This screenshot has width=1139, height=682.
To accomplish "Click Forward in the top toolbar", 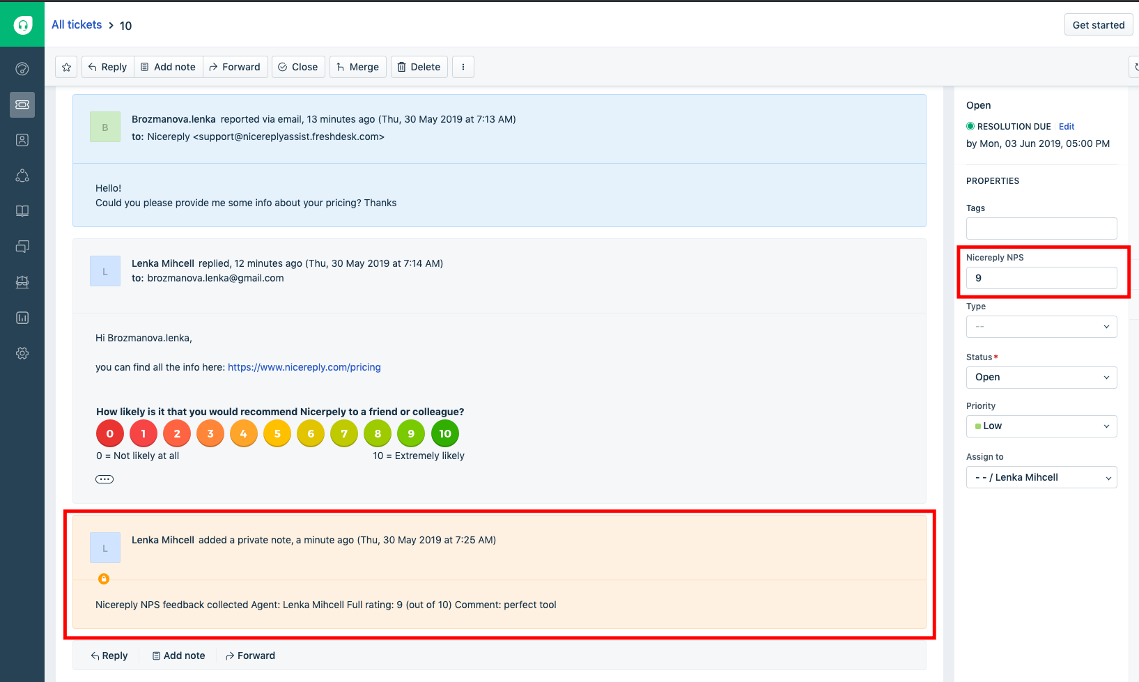I will point(235,67).
